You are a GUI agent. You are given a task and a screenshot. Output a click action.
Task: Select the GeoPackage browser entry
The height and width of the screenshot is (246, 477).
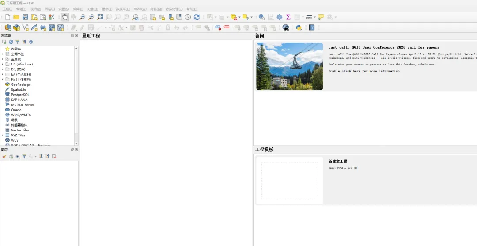[x=21, y=85]
